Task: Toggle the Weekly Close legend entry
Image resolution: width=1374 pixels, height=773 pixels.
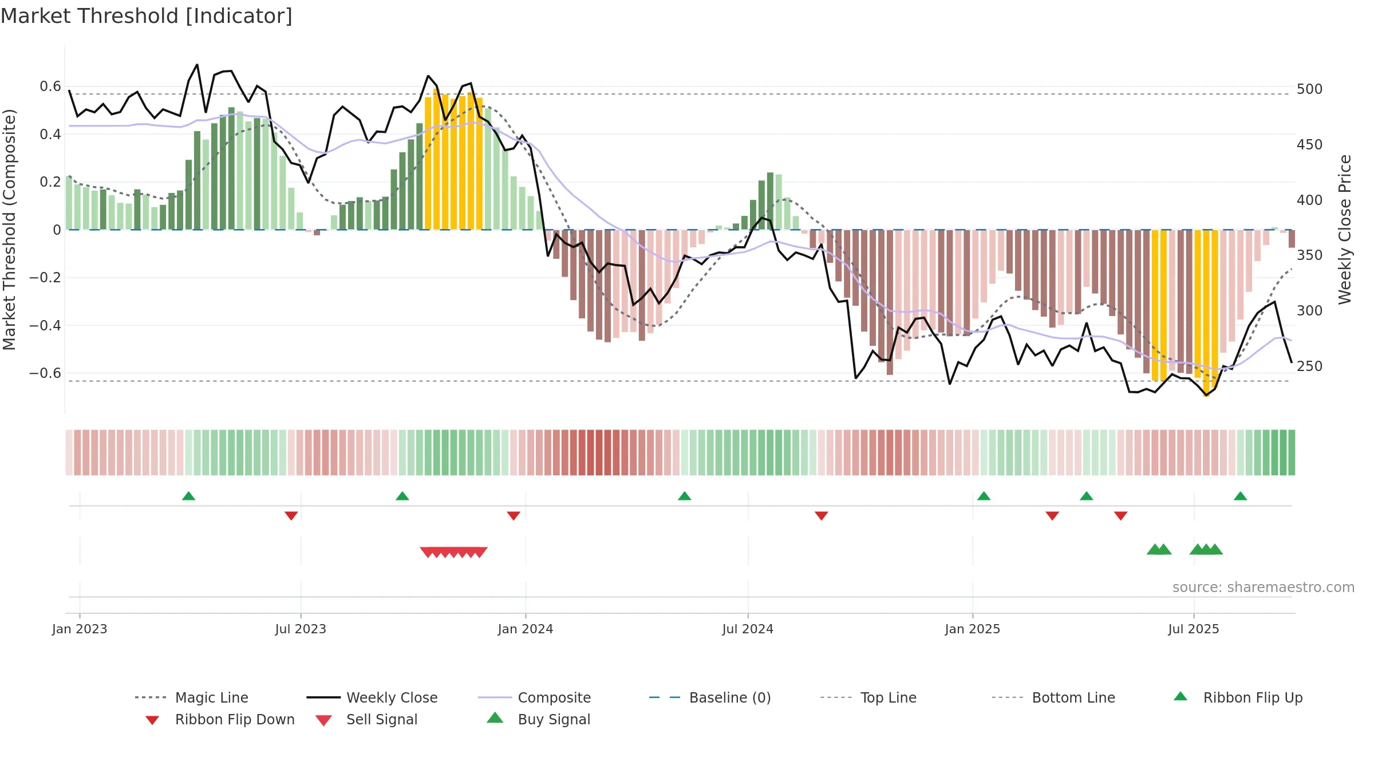Action: [372, 697]
